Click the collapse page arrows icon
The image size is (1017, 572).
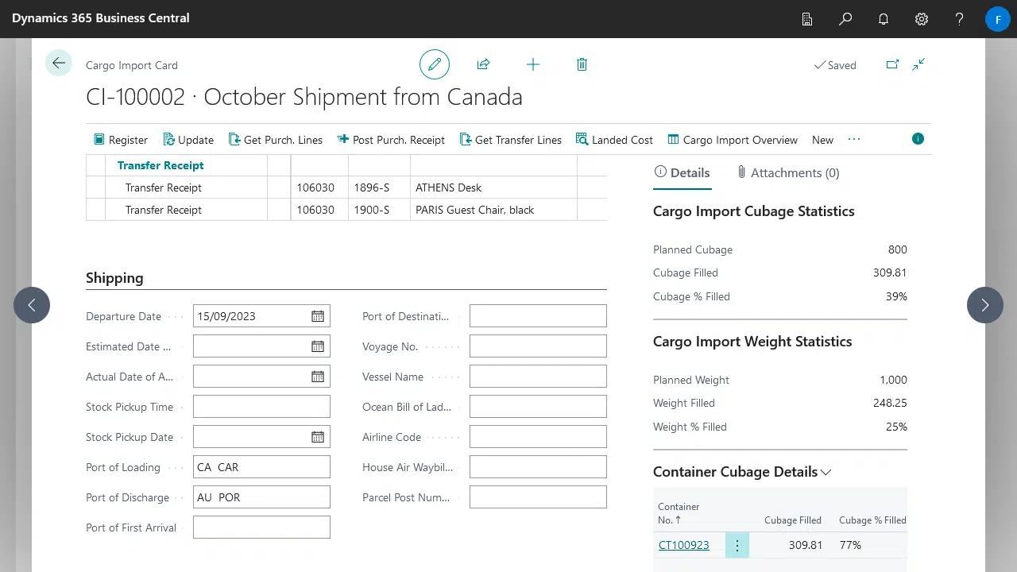click(918, 65)
